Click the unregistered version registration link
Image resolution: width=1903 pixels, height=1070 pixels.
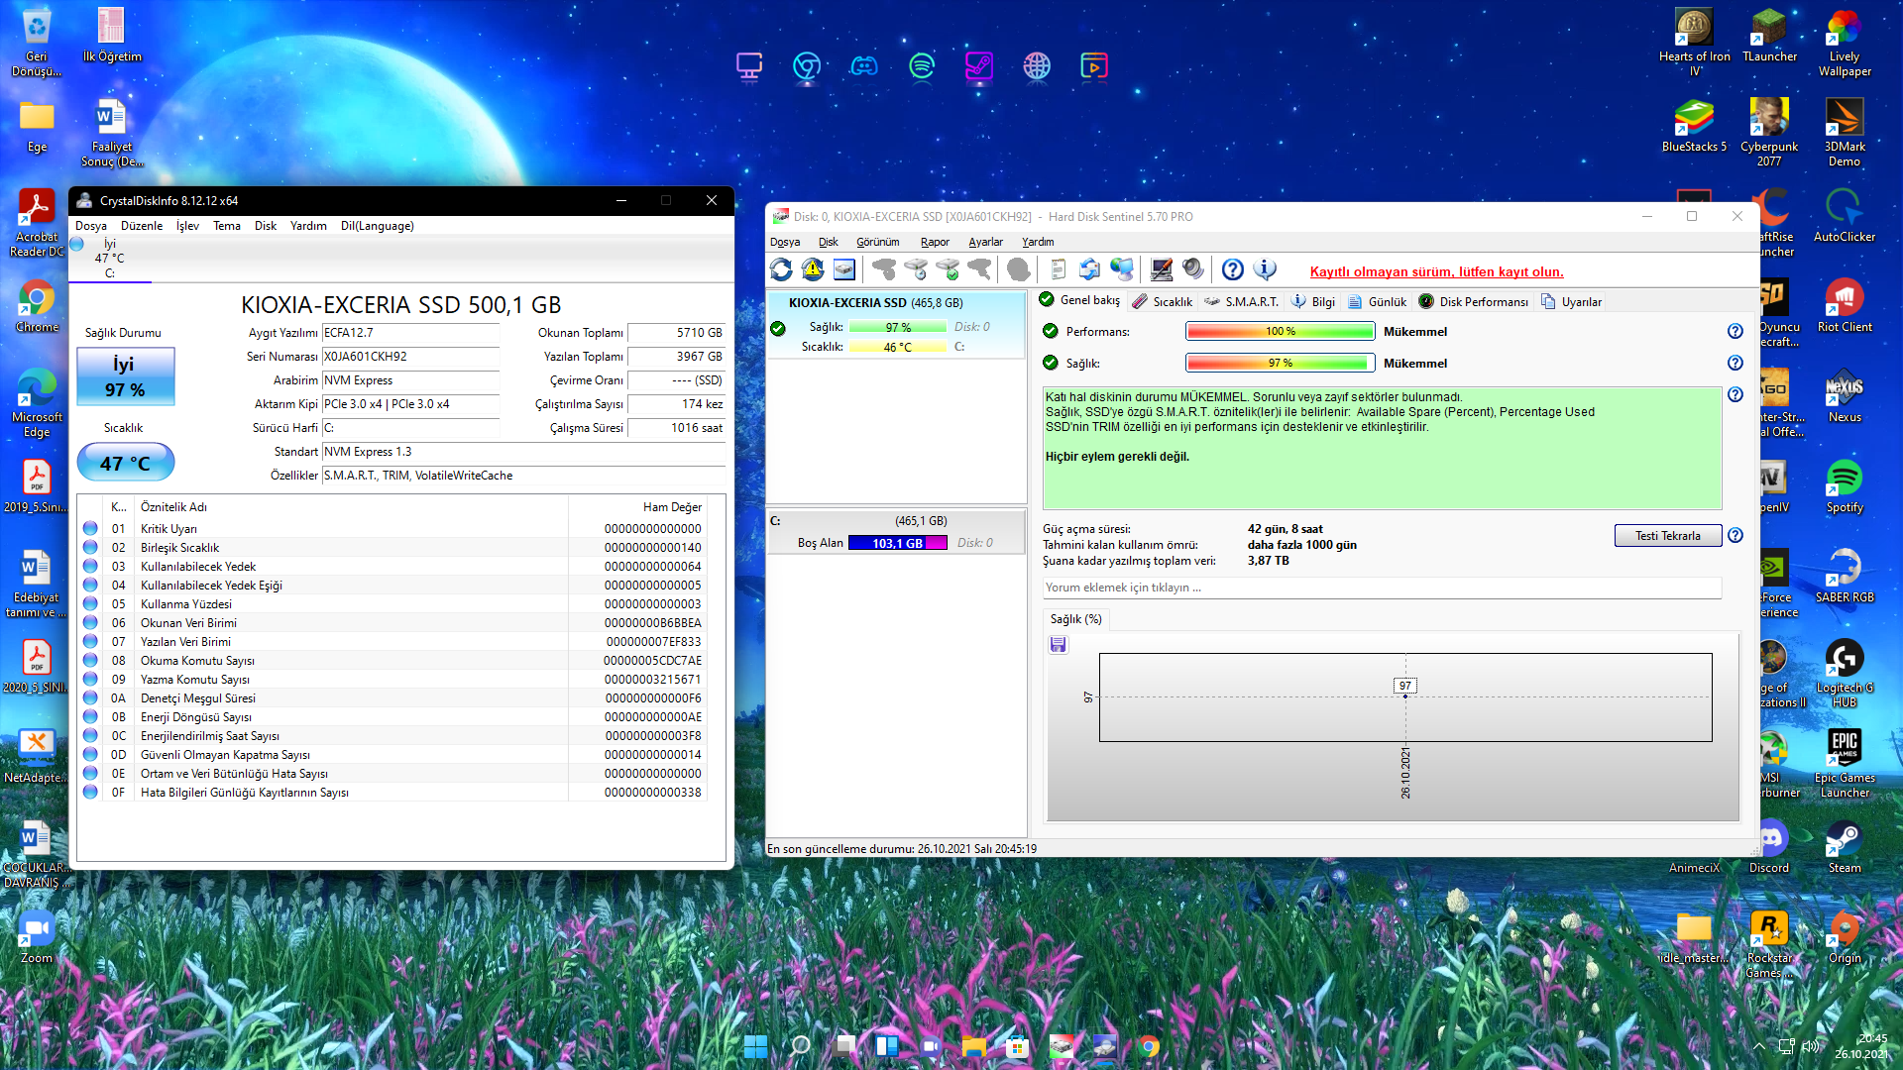point(1436,272)
